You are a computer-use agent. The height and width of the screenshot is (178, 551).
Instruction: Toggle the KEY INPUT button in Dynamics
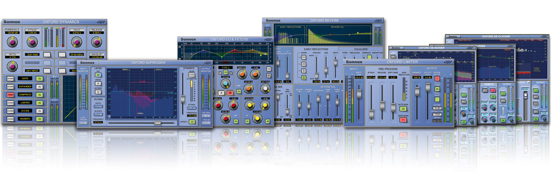click(47, 71)
